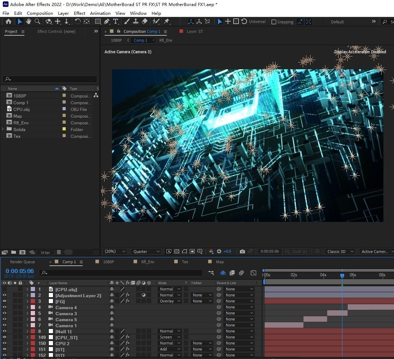This screenshot has width=394, height=359.
Task: Select the Rectangle shape tool
Action: click(98, 22)
